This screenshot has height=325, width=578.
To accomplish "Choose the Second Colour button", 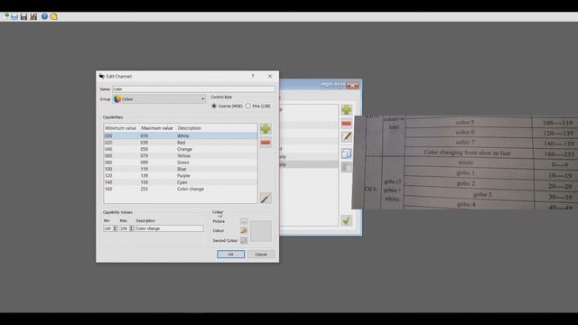I will click(x=243, y=240).
